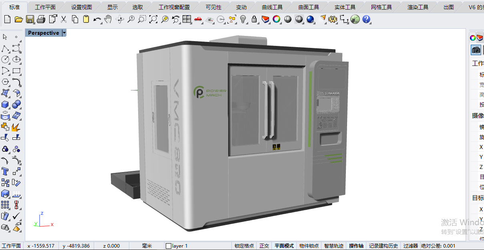
Task: Turn off 操作轴 gumball
Action: pyautogui.click(x=357, y=246)
